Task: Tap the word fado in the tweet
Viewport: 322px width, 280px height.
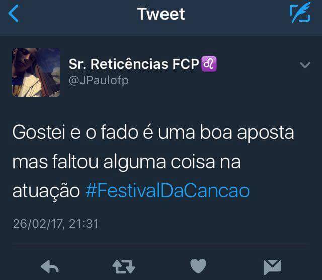Action: pyautogui.click(x=119, y=132)
